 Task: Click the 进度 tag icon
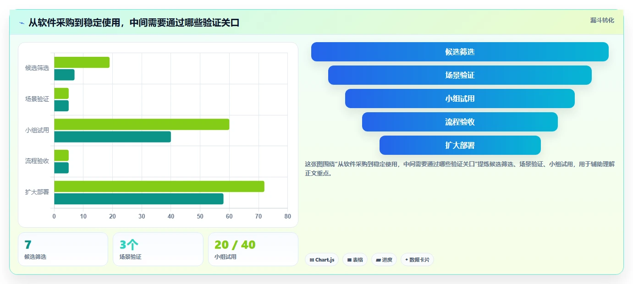378,260
